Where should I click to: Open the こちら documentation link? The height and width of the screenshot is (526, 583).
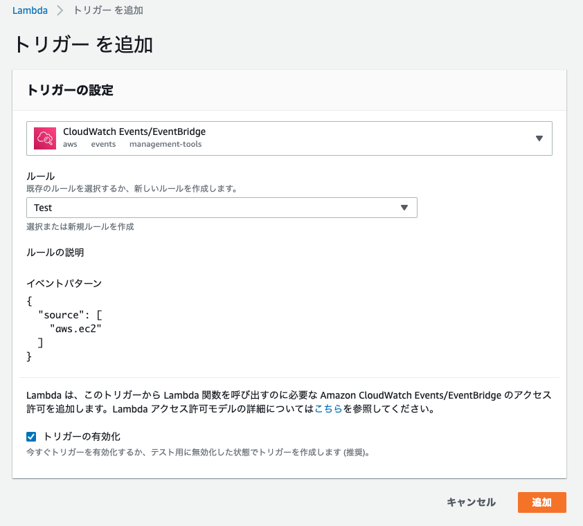(x=328, y=409)
